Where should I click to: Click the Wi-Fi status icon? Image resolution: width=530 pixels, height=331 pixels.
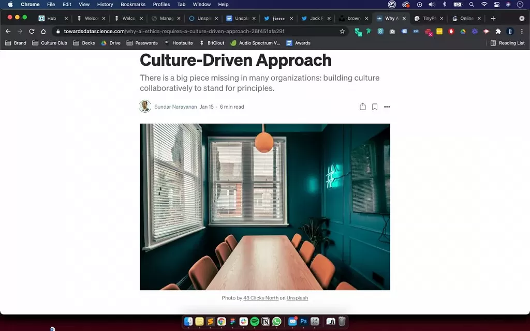tap(484, 4)
